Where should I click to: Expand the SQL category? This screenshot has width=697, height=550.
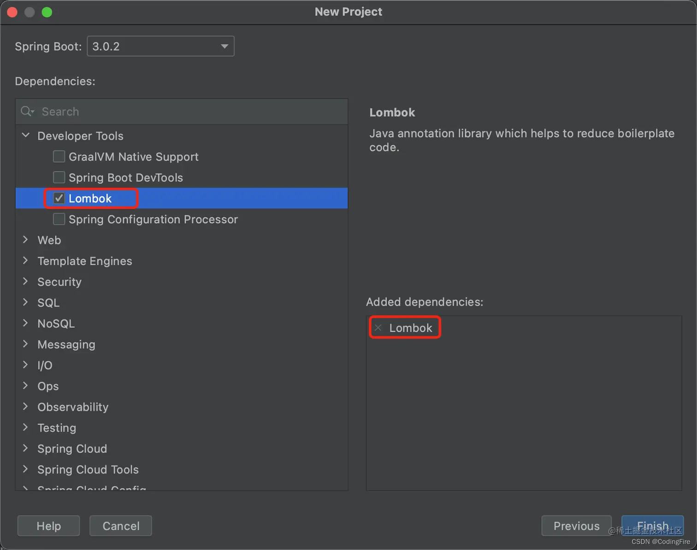point(26,302)
